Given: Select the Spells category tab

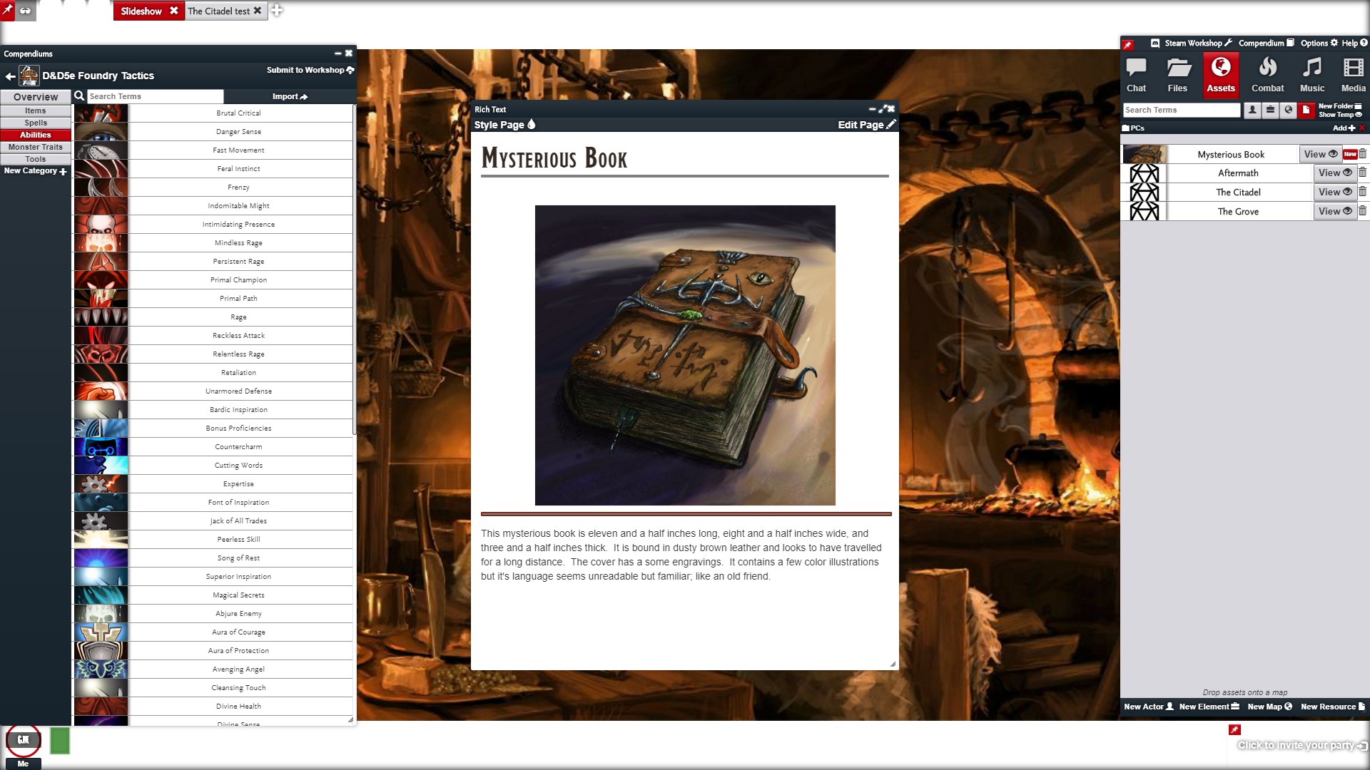Looking at the screenshot, I should pyautogui.click(x=36, y=123).
